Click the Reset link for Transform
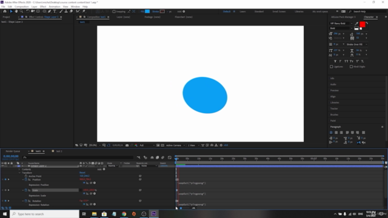388x218 pixels. click(82, 173)
